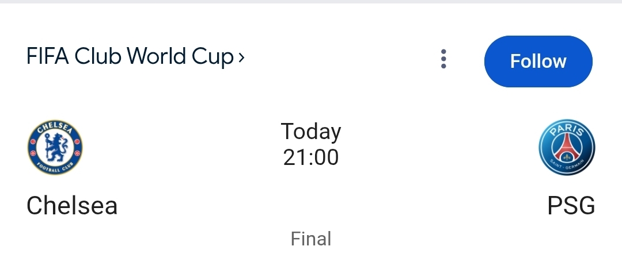Tap the blue lion in Chelsea's badge

55,147
